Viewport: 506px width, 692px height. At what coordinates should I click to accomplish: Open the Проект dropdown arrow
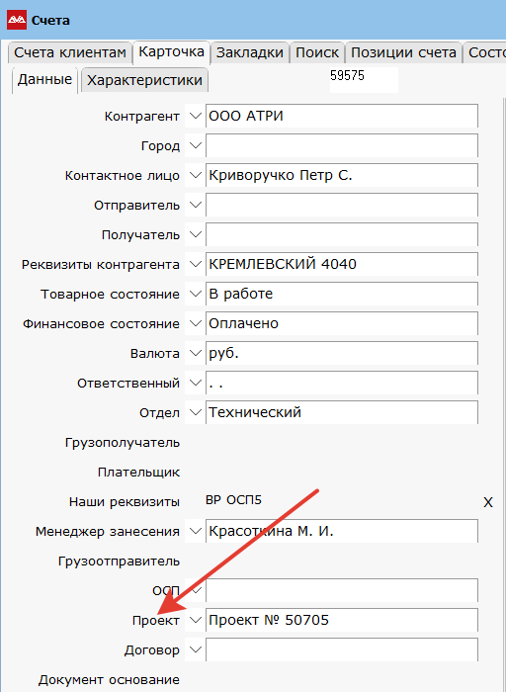click(195, 620)
